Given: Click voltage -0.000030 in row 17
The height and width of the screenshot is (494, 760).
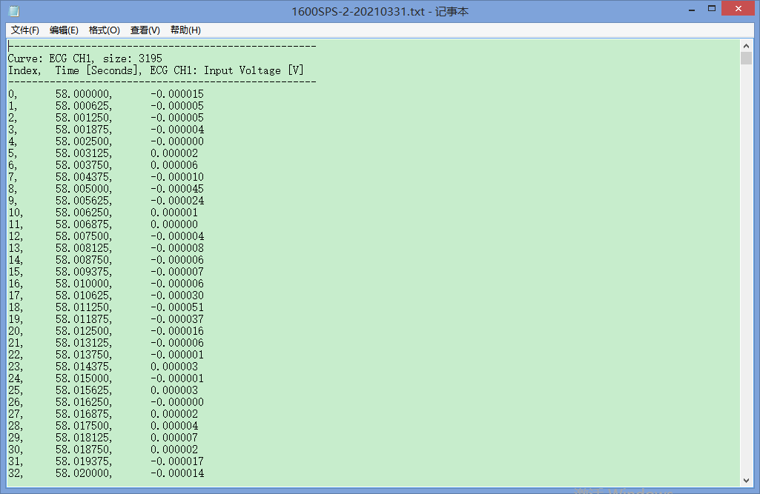Looking at the screenshot, I should (177, 296).
